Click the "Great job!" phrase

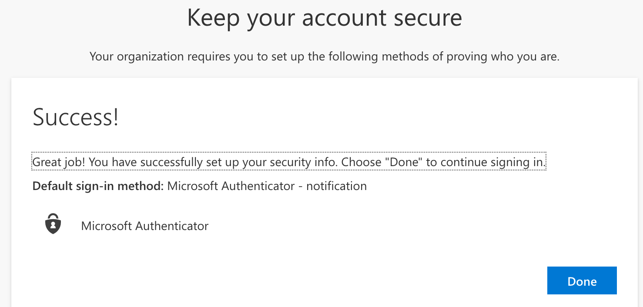(x=60, y=162)
